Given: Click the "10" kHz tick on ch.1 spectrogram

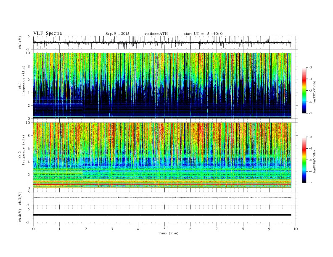Looking at the screenshot, I should (x=29, y=53).
